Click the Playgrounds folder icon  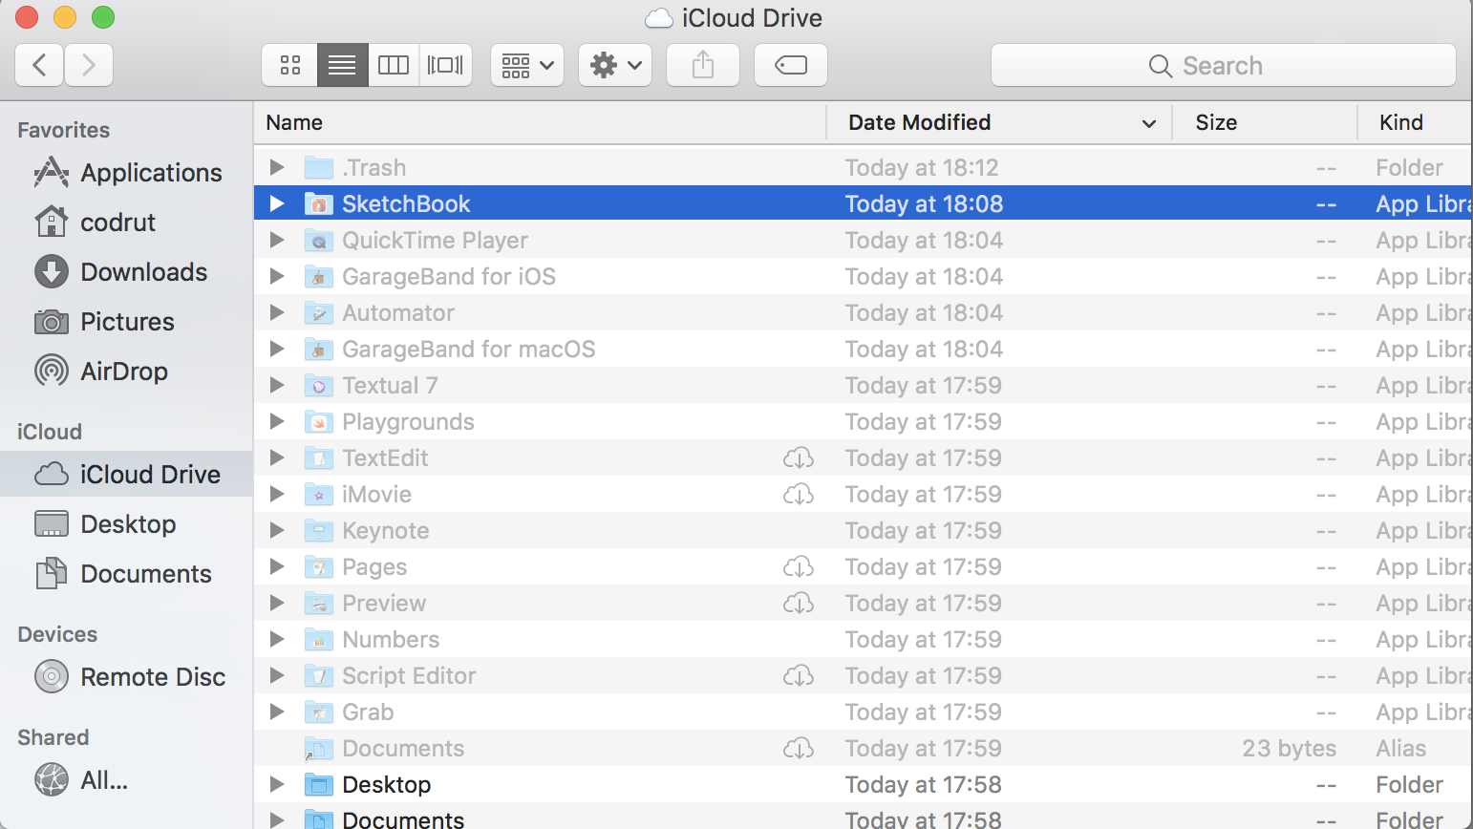point(319,421)
